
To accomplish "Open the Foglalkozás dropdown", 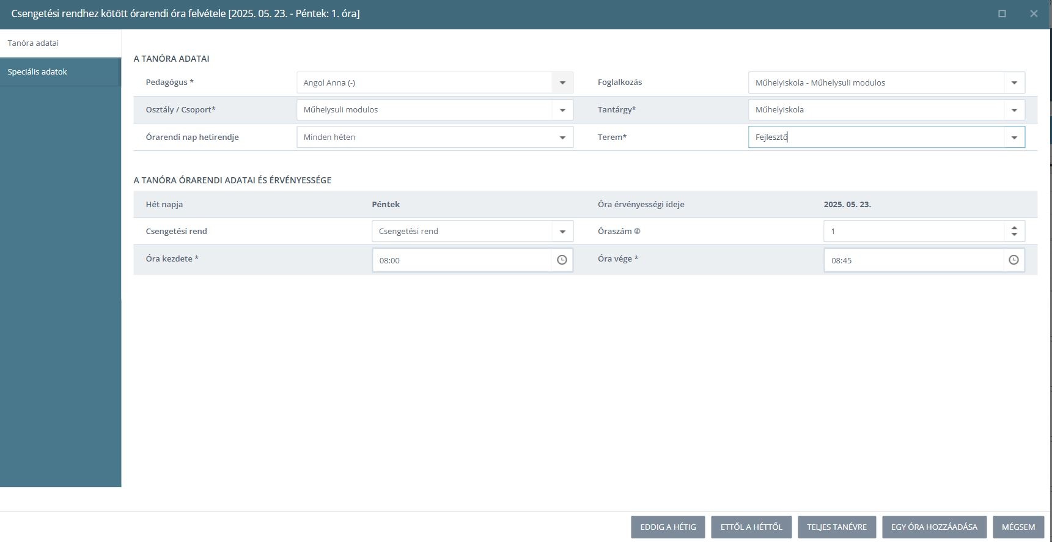I will (x=1014, y=82).
